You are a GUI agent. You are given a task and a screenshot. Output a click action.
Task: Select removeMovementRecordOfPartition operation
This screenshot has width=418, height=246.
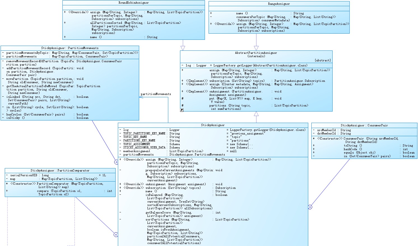(x=62, y=63)
